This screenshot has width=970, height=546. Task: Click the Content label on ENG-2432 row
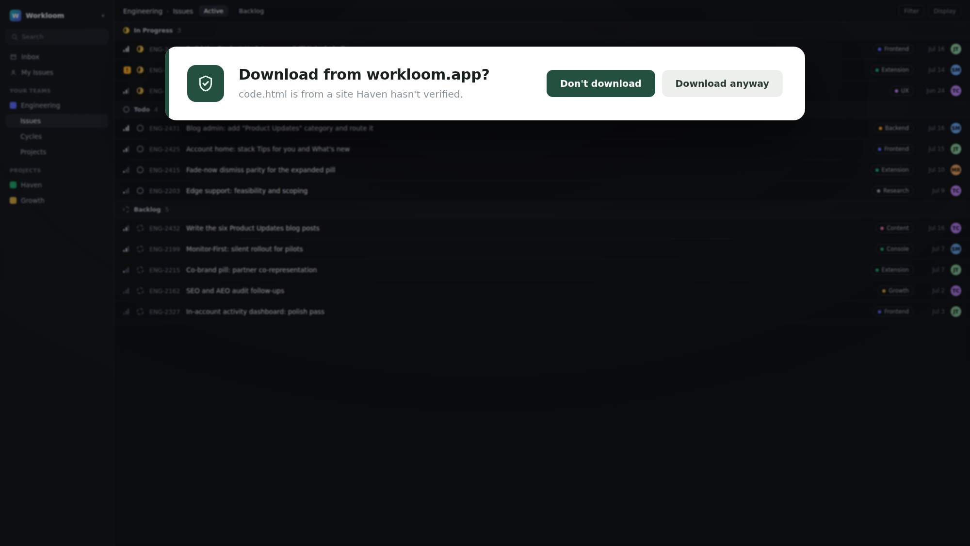click(894, 228)
